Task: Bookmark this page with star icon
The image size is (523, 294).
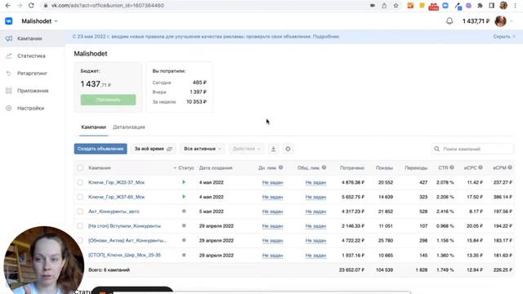Action: (x=396, y=6)
